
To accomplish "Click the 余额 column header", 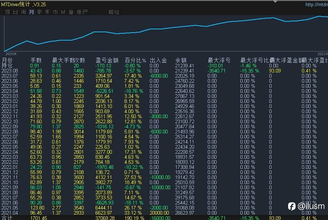I will 181,60.
